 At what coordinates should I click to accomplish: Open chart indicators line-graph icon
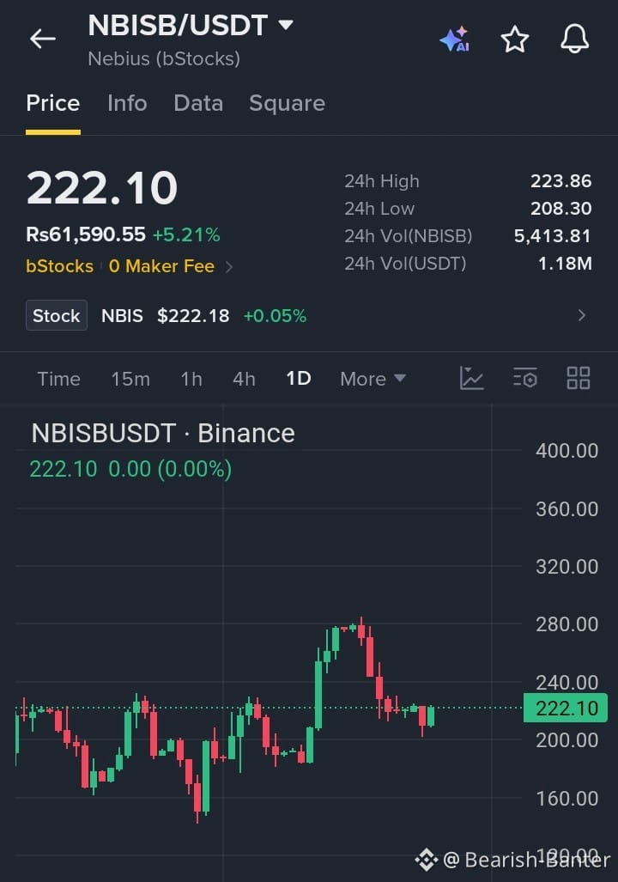[471, 378]
